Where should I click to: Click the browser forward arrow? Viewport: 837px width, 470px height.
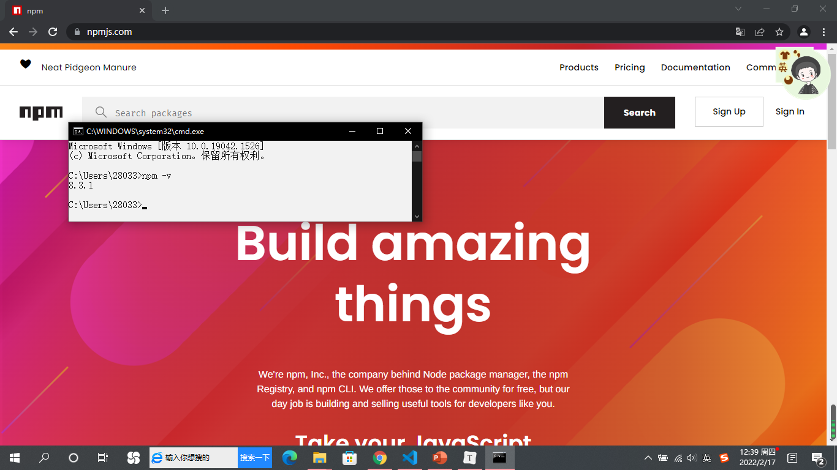33,32
